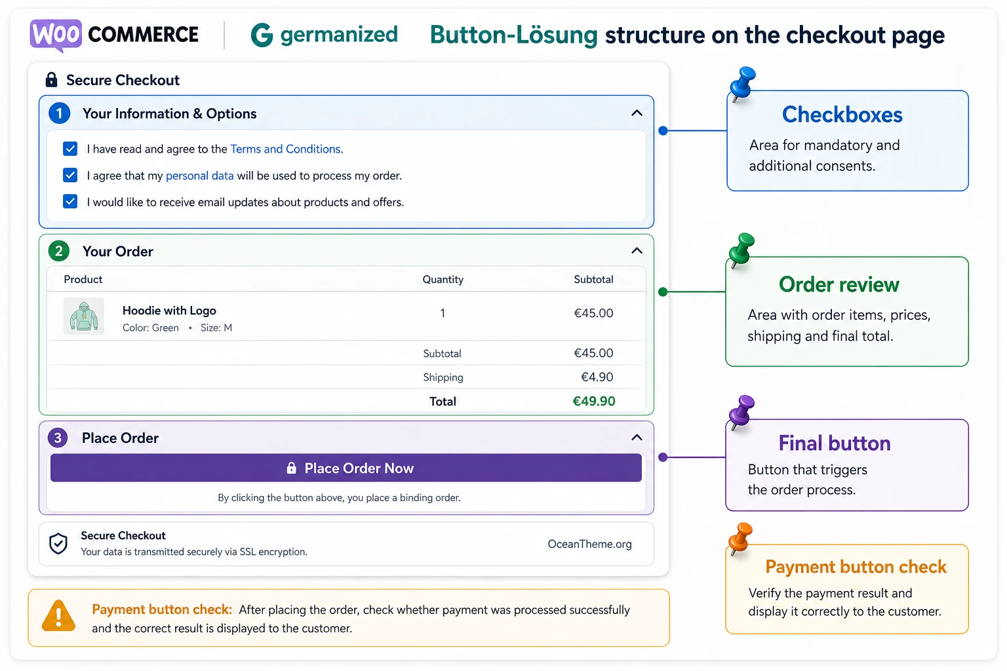Click the shipping cost €4.90
The height and width of the screenshot is (671, 1007).
[597, 377]
